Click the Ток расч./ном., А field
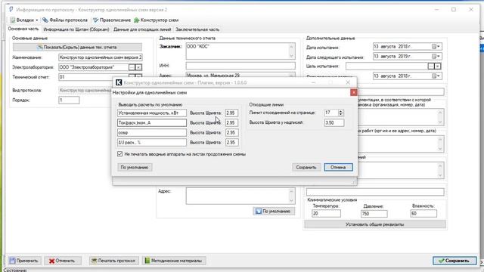This screenshot has width=484, height=272. [x=152, y=122]
